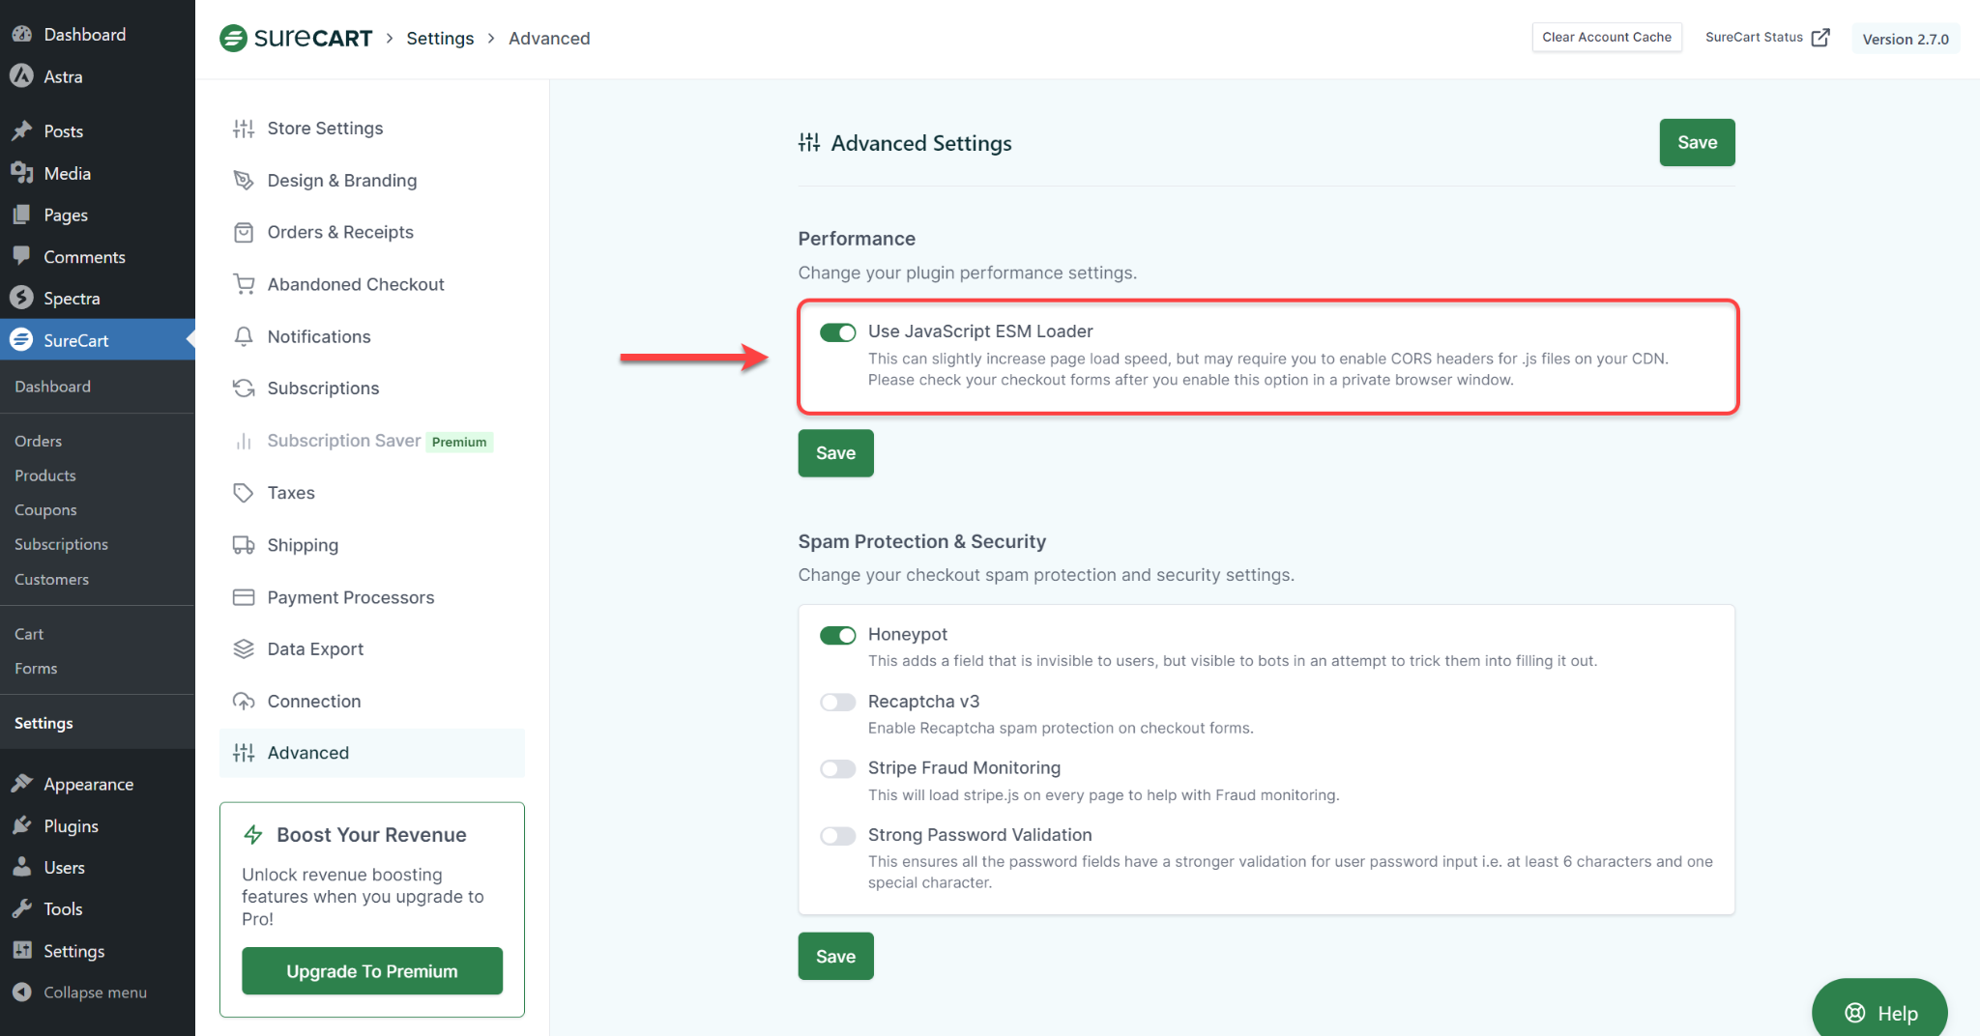Click the Abandoned Checkout cart icon
The height and width of the screenshot is (1036, 1980).
pyautogui.click(x=244, y=284)
